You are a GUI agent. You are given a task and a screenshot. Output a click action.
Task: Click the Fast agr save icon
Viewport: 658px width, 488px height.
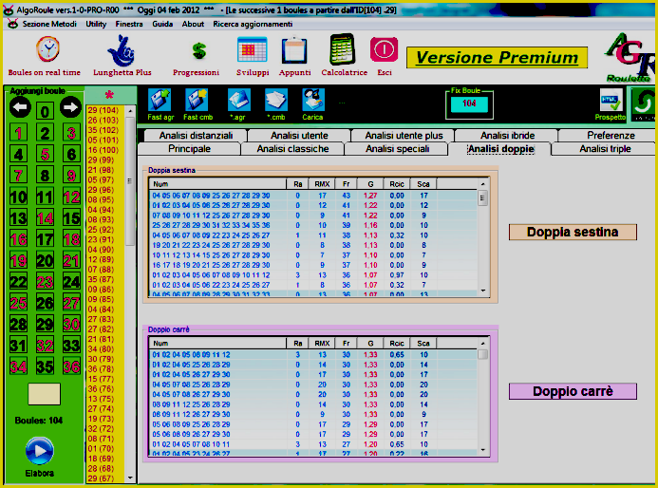pos(160,100)
